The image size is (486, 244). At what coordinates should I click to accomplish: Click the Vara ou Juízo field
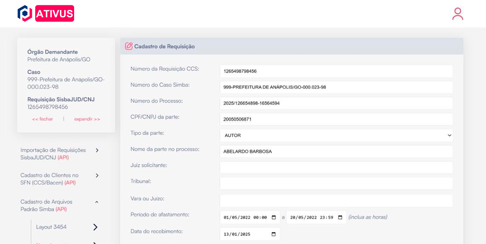336,201
